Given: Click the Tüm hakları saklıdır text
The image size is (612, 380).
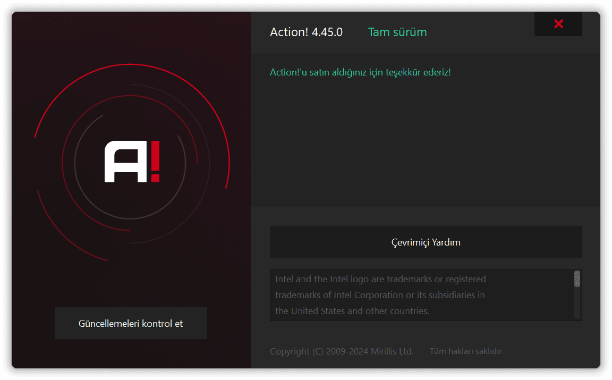Looking at the screenshot, I should tap(466, 351).
